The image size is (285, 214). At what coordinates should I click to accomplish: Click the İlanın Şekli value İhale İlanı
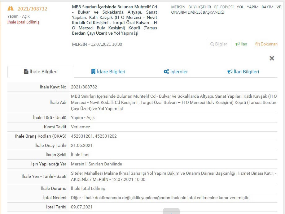click(80, 155)
